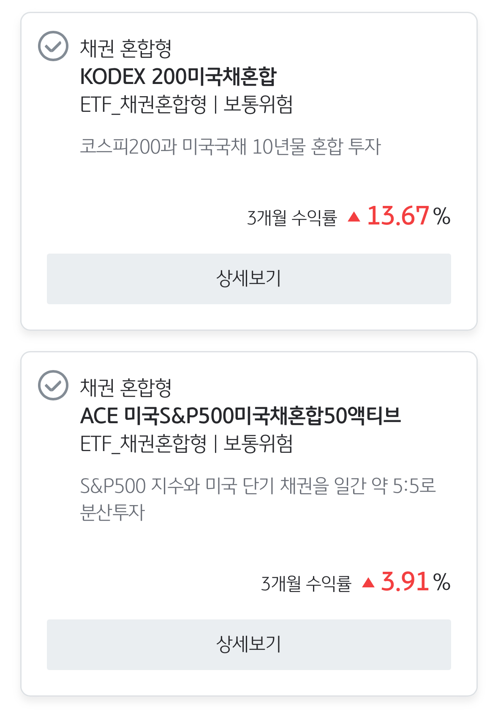Open 상세보기 for ACE 미국S&P500 card
Image resolution: width=498 pixels, height=711 pixels.
(x=249, y=644)
